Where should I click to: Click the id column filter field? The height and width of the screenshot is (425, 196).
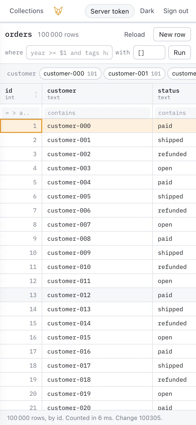[x=21, y=113]
